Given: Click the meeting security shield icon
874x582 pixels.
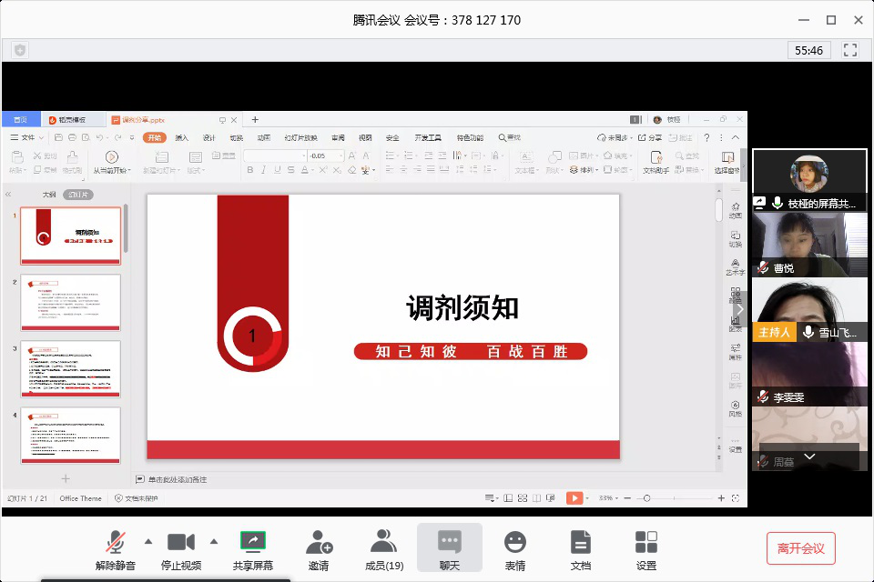Looking at the screenshot, I should click(x=20, y=50).
